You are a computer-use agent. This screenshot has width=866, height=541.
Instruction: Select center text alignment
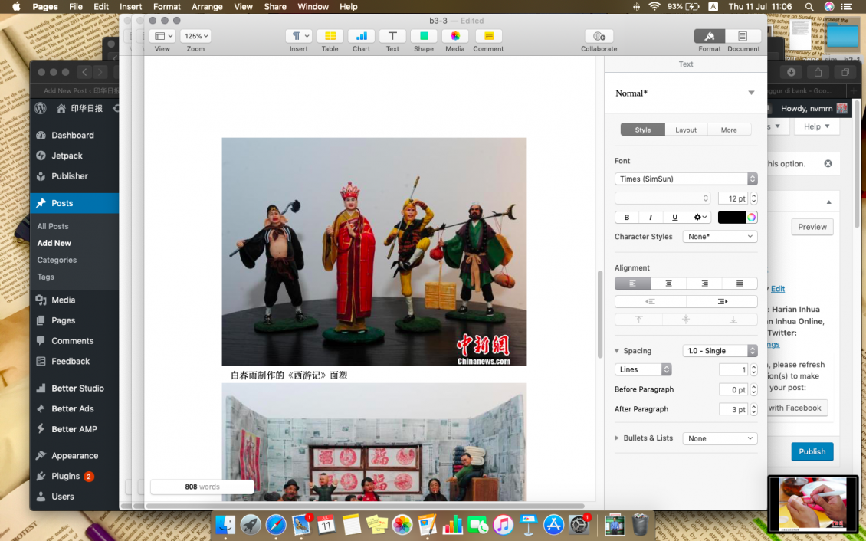point(668,284)
